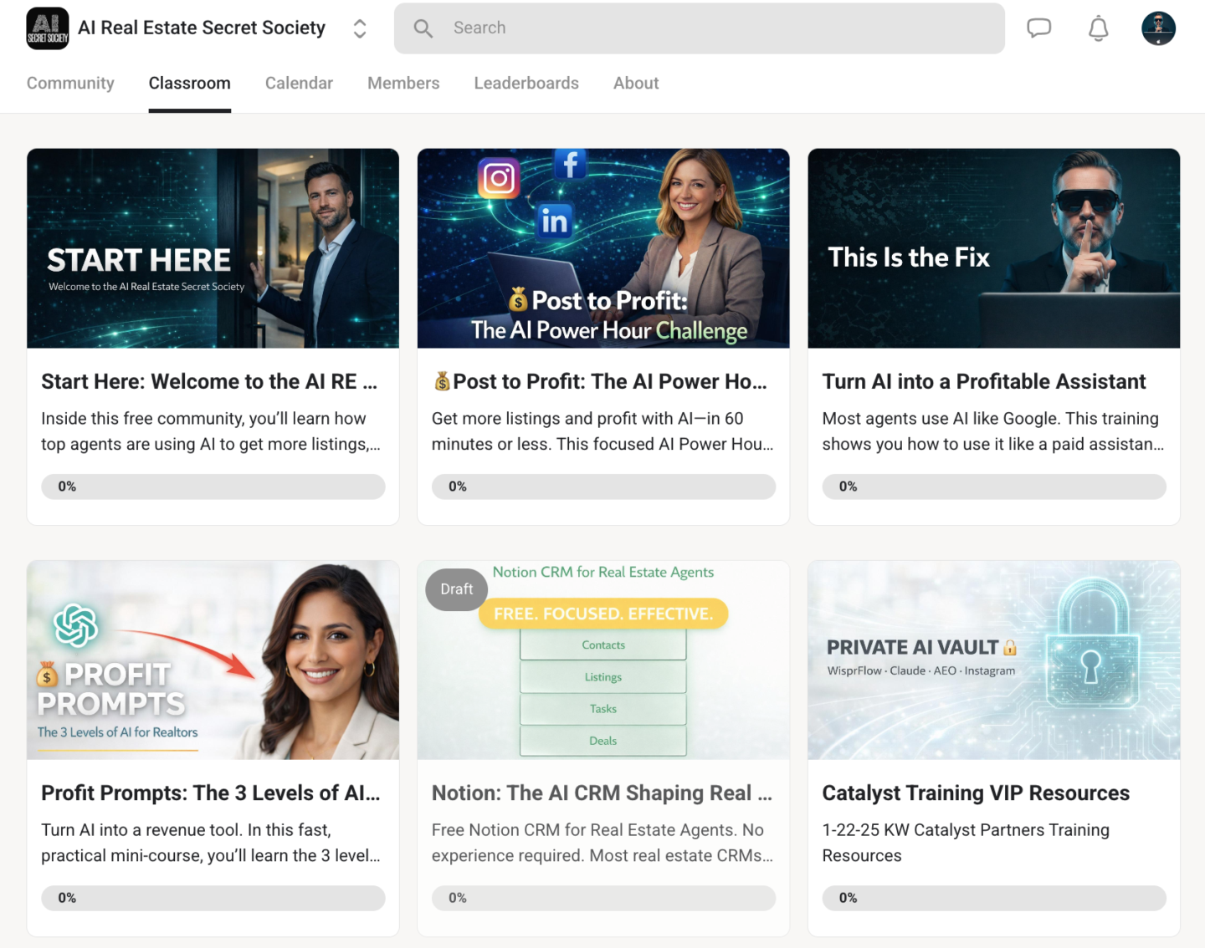The image size is (1205, 948).
Task: Select the Notion AI CRM course title
Action: 601,793
